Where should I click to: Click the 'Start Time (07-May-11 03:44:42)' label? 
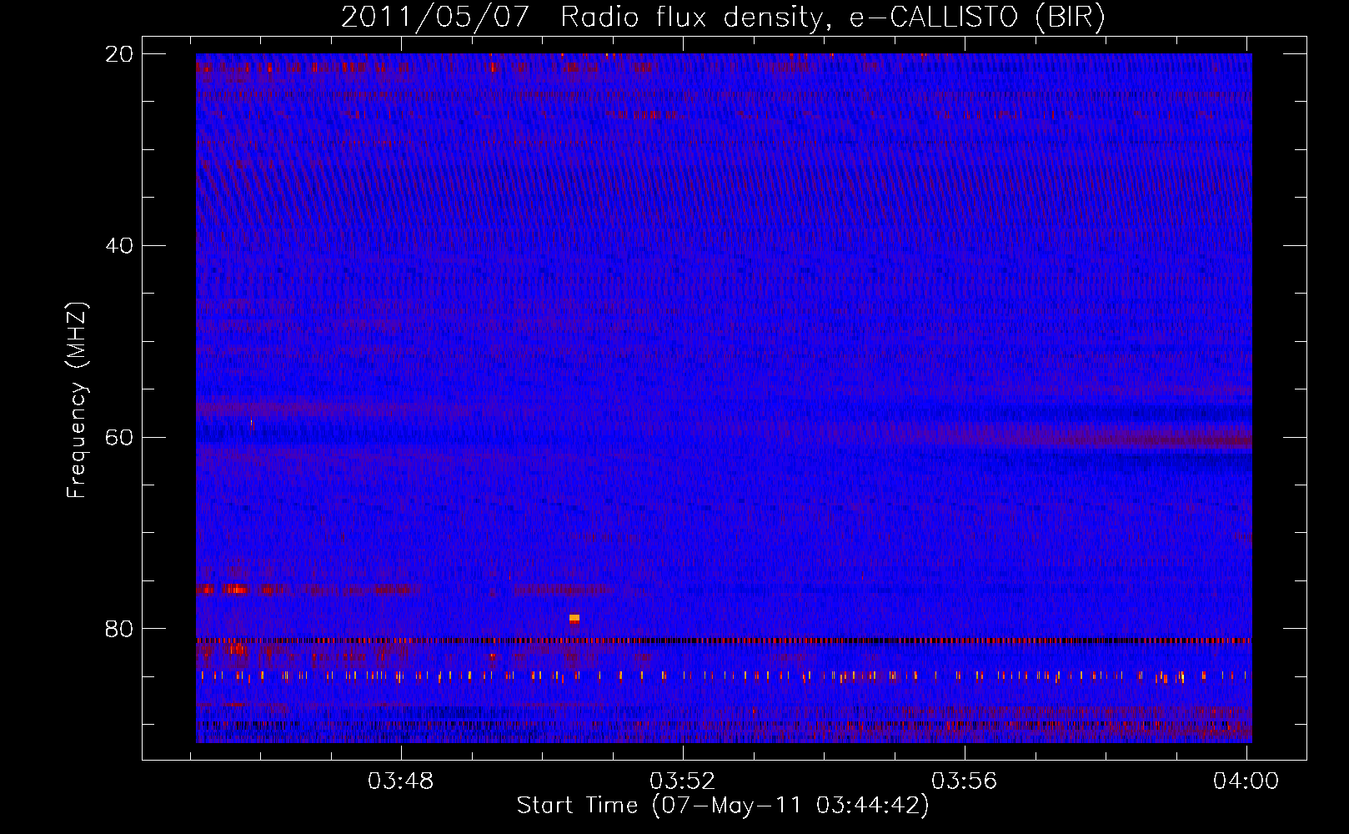723,806
